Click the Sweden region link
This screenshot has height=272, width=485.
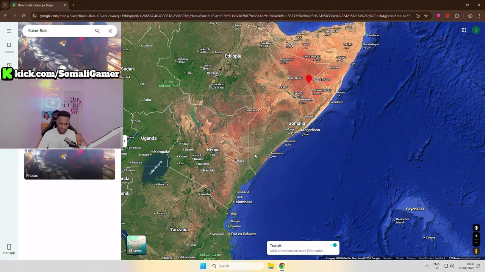(x=388, y=258)
